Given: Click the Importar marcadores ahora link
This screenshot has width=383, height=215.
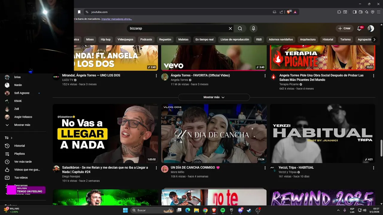Looking at the screenshot, I should [117, 19].
